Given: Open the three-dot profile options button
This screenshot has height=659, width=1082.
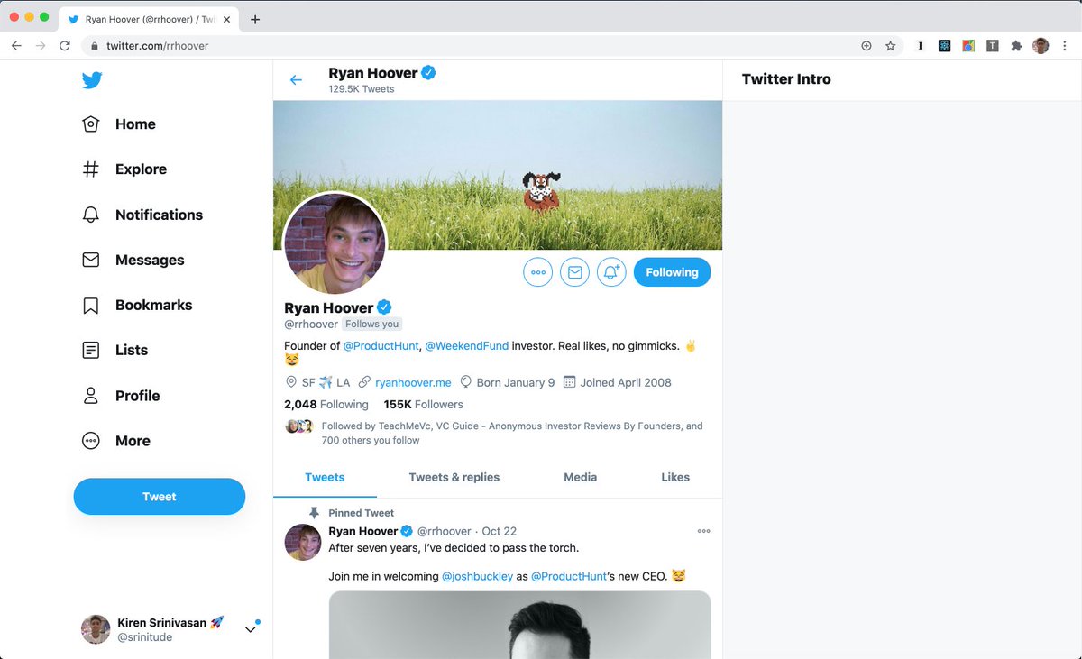Looking at the screenshot, I should tap(538, 272).
